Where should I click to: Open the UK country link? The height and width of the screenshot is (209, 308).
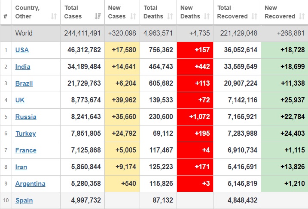[20, 100]
